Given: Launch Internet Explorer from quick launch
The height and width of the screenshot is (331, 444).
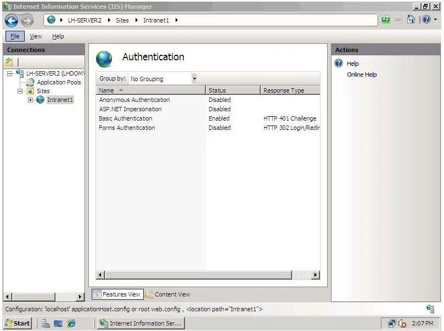Looking at the screenshot, I should pos(71,323).
